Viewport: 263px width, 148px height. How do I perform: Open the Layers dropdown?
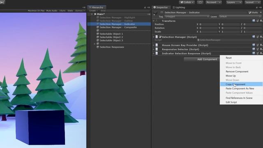click(x=234, y=2)
